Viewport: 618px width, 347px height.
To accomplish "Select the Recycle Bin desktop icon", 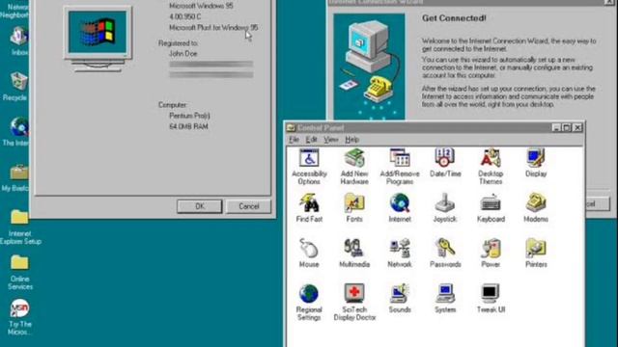I will click(17, 86).
